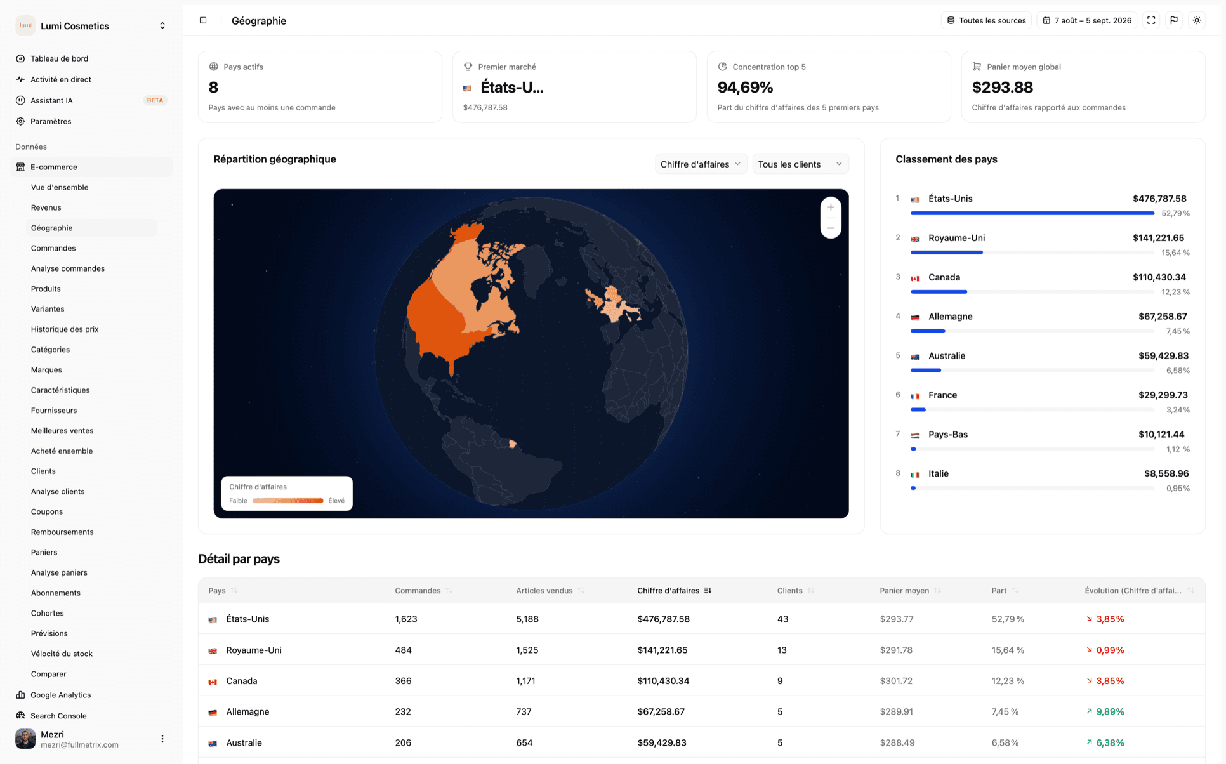Open Toutes les sources filter

[986, 20]
